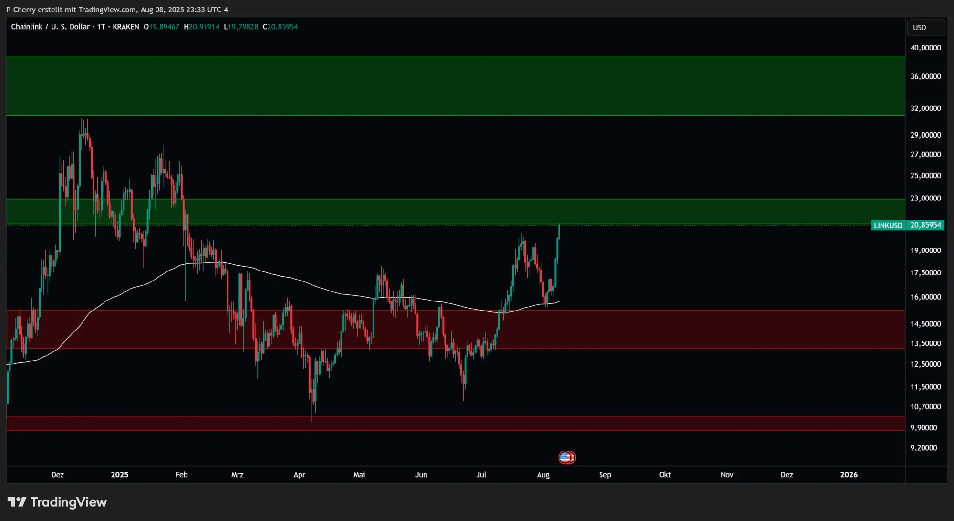
Task: Click the 11,50000 price axis label
Action: [925, 387]
